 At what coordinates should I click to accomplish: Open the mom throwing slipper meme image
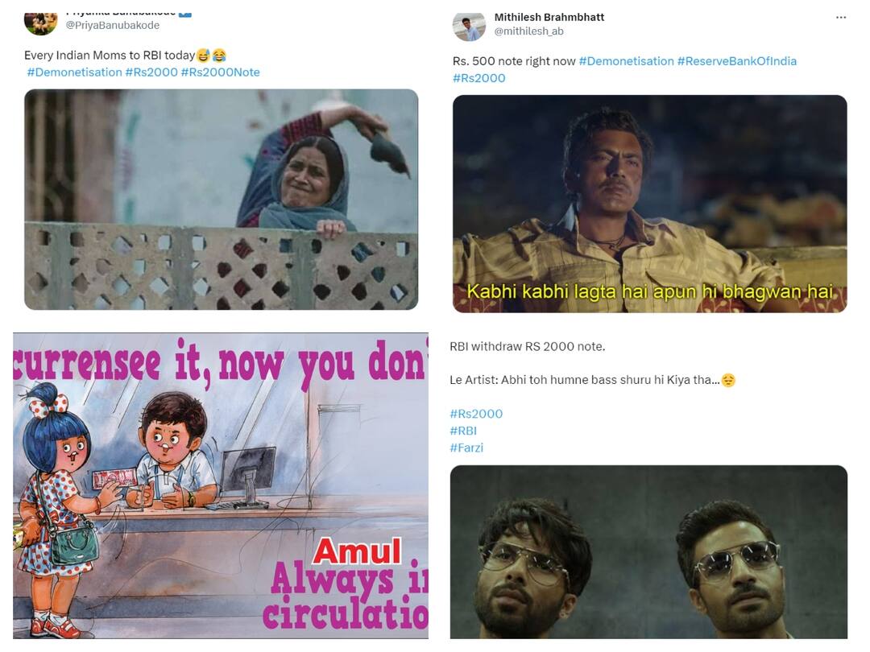[x=221, y=199]
